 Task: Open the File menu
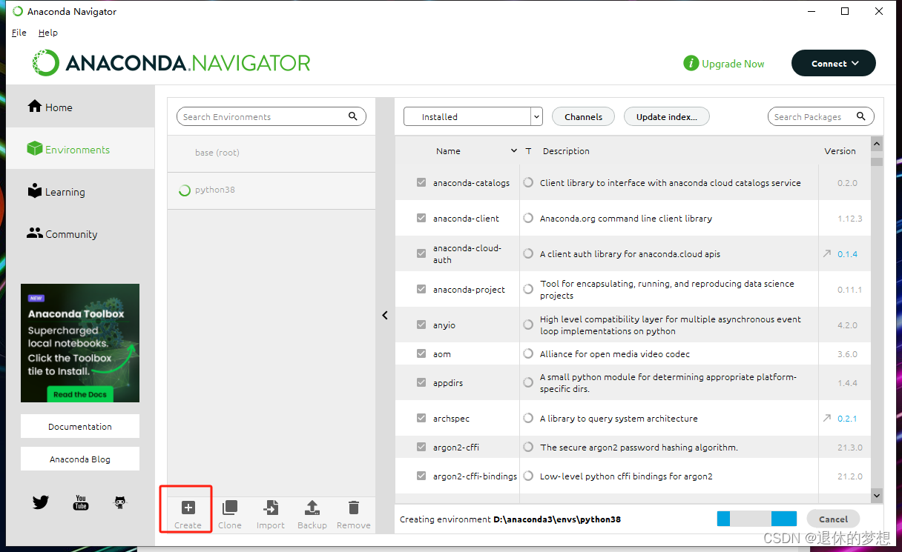(x=19, y=33)
